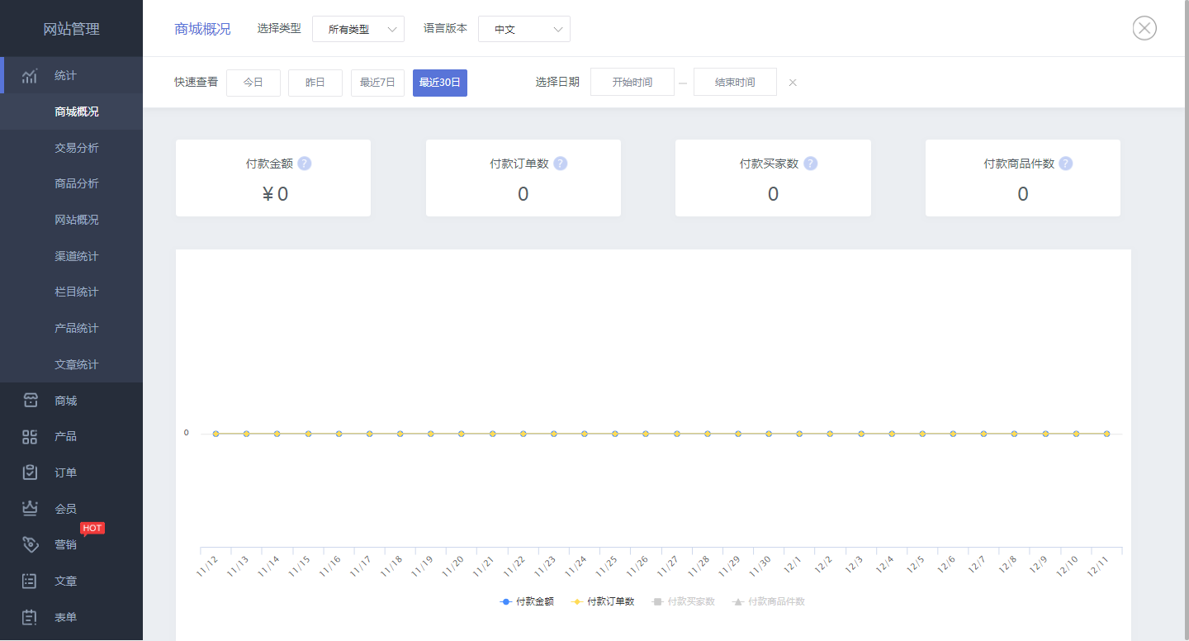Image resolution: width=1189 pixels, height=641 pixels.
Task: Open 商城概况 in the sidebar
Action: click(x=71, y=112)
